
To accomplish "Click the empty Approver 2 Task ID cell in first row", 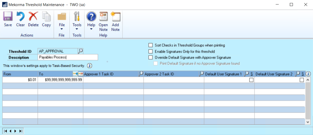I will tap(174, 80).
